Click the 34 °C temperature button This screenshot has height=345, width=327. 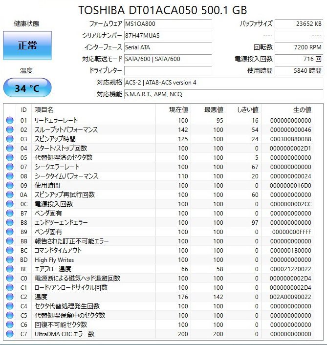[x=27, y=88]
